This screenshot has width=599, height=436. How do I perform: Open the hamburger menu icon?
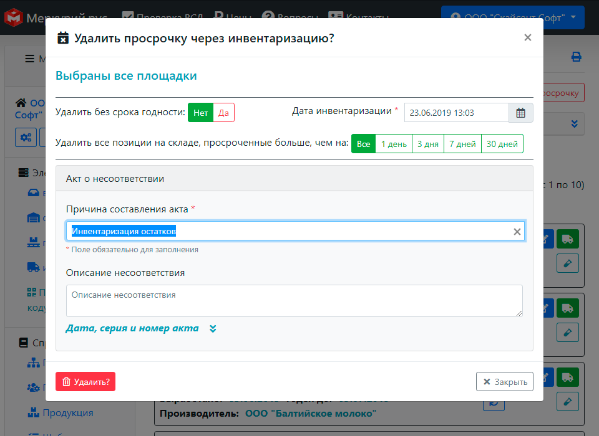tap(29, 58)
